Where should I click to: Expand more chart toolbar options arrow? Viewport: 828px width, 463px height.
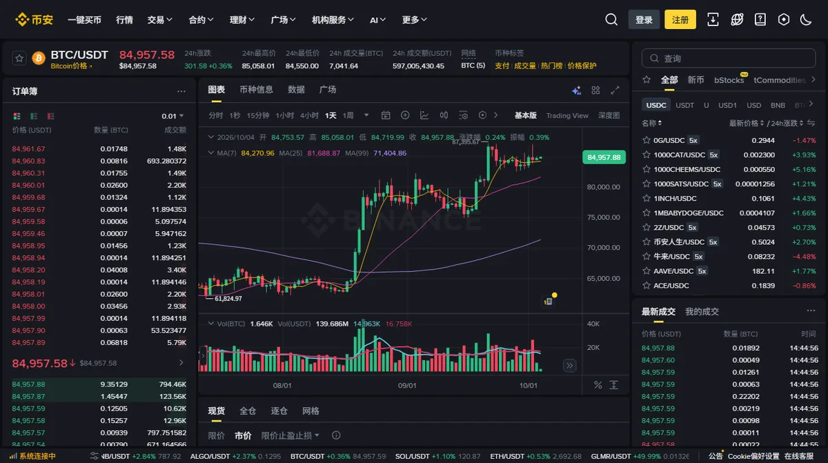point(497,115)
